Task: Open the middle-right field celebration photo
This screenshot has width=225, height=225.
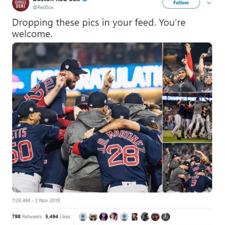Action: point(187,117)
